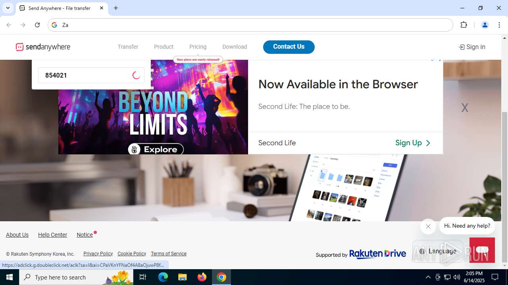Open the Language selector
Image resolution: width=508 pixels, height=285 pixels.
pos(438,251)
